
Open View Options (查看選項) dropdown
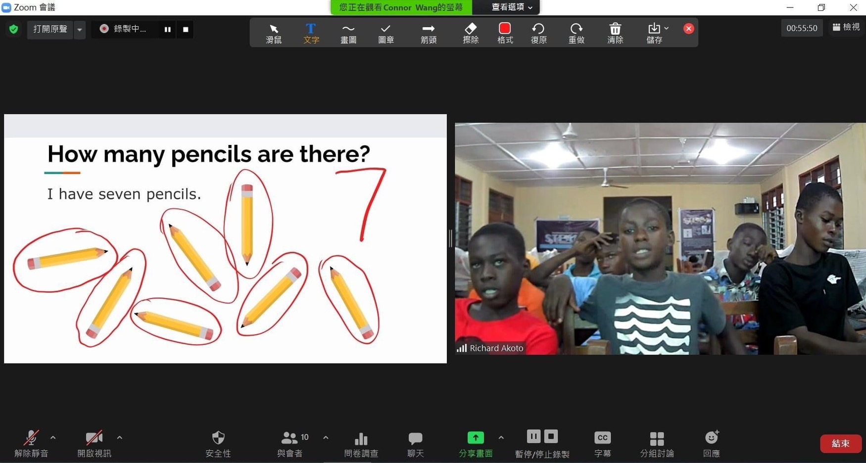point(512,7)
